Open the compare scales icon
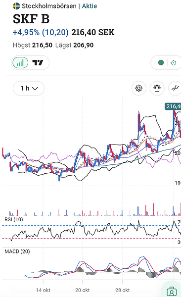Viewport: 181px width, 297px height. click(157, 88)
